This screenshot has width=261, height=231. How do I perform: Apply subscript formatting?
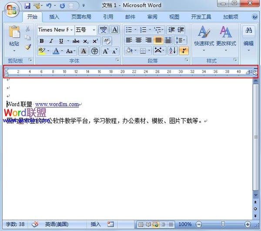pyautogui.click(x=86, y=41)
